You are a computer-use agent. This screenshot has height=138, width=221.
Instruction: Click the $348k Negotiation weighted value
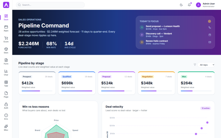coord(147,83)
